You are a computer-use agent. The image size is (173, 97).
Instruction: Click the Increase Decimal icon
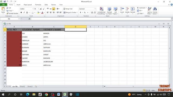click(92, 13)
